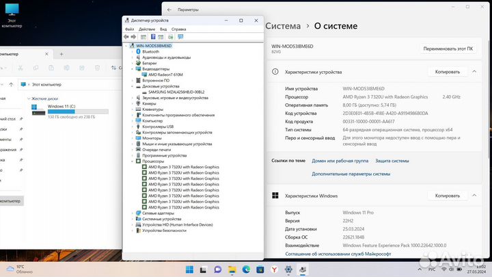Collapse Характеристики Windows section chevron
The width and height of the screenshot is (492, 277).
[x=474, y=196]
